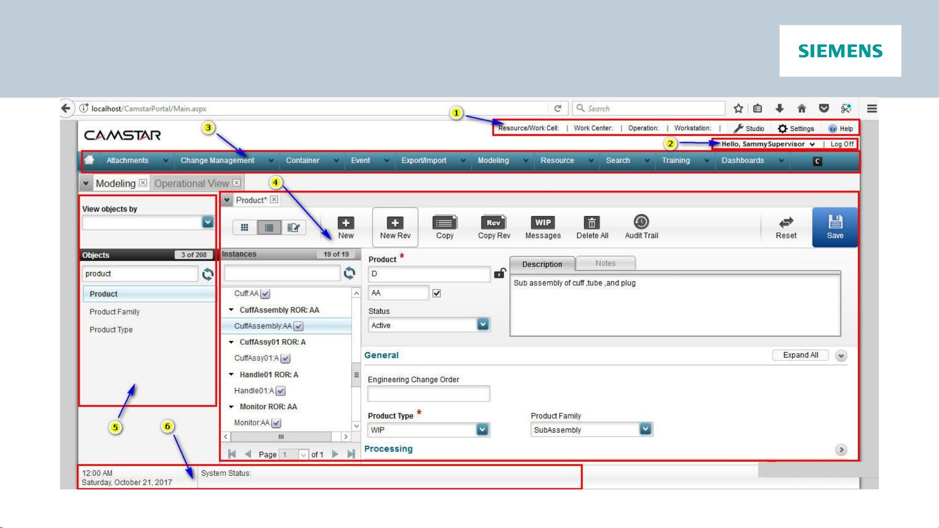The width and height of the screenshot is (939, 528).
Task: Click the Copy Rev icon
Action: point(493,223)
